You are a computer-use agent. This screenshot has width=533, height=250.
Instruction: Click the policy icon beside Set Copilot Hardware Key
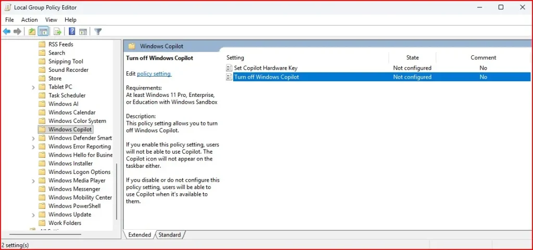pos(230,68)
